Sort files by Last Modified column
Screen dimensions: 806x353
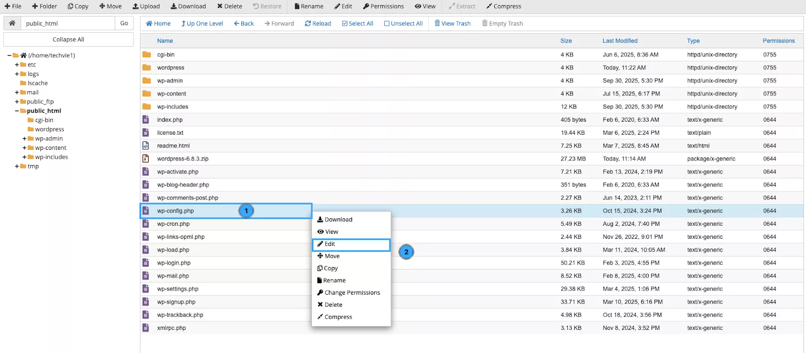click(x=620, y=41)
